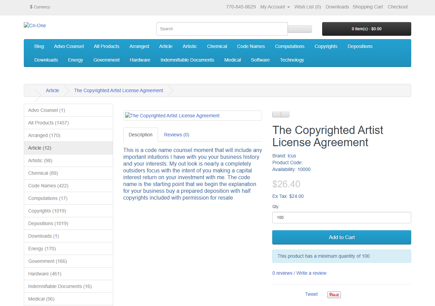Switch to the Reviews (0) tab
The width and height of the screenshot is (435, 306).
coord(177,135)
